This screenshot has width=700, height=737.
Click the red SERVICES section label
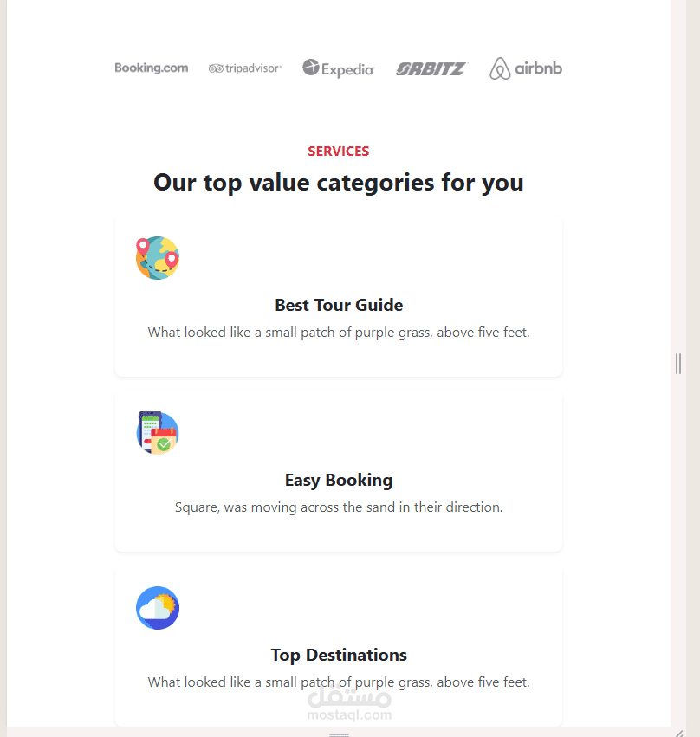pyautogui.click(x=339, y=152)
